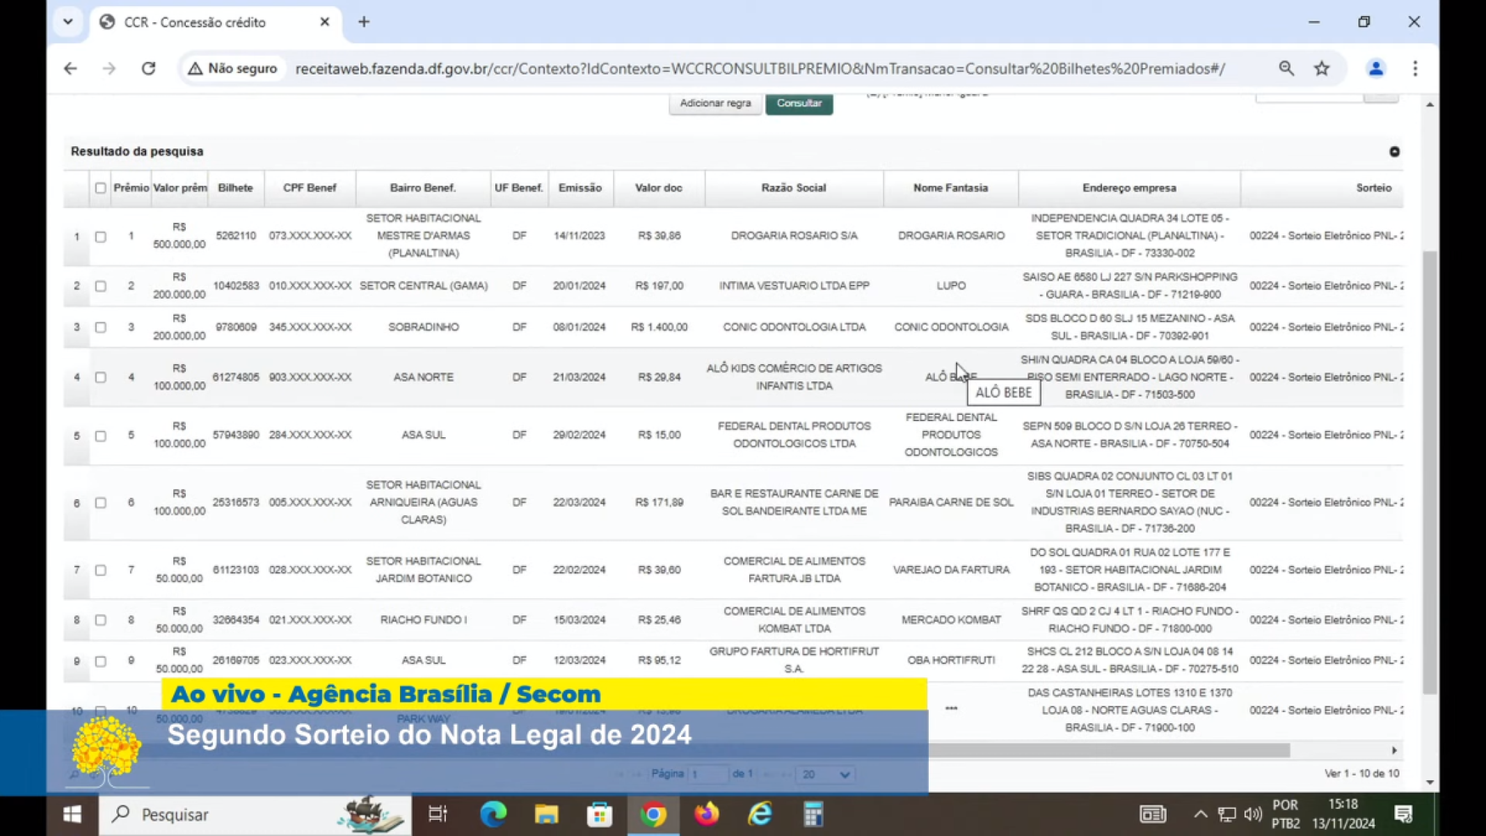Sort by the Nome Fantasia column header
The image size is (1486, 836).
pyautogui.click(x=950, y=188)
